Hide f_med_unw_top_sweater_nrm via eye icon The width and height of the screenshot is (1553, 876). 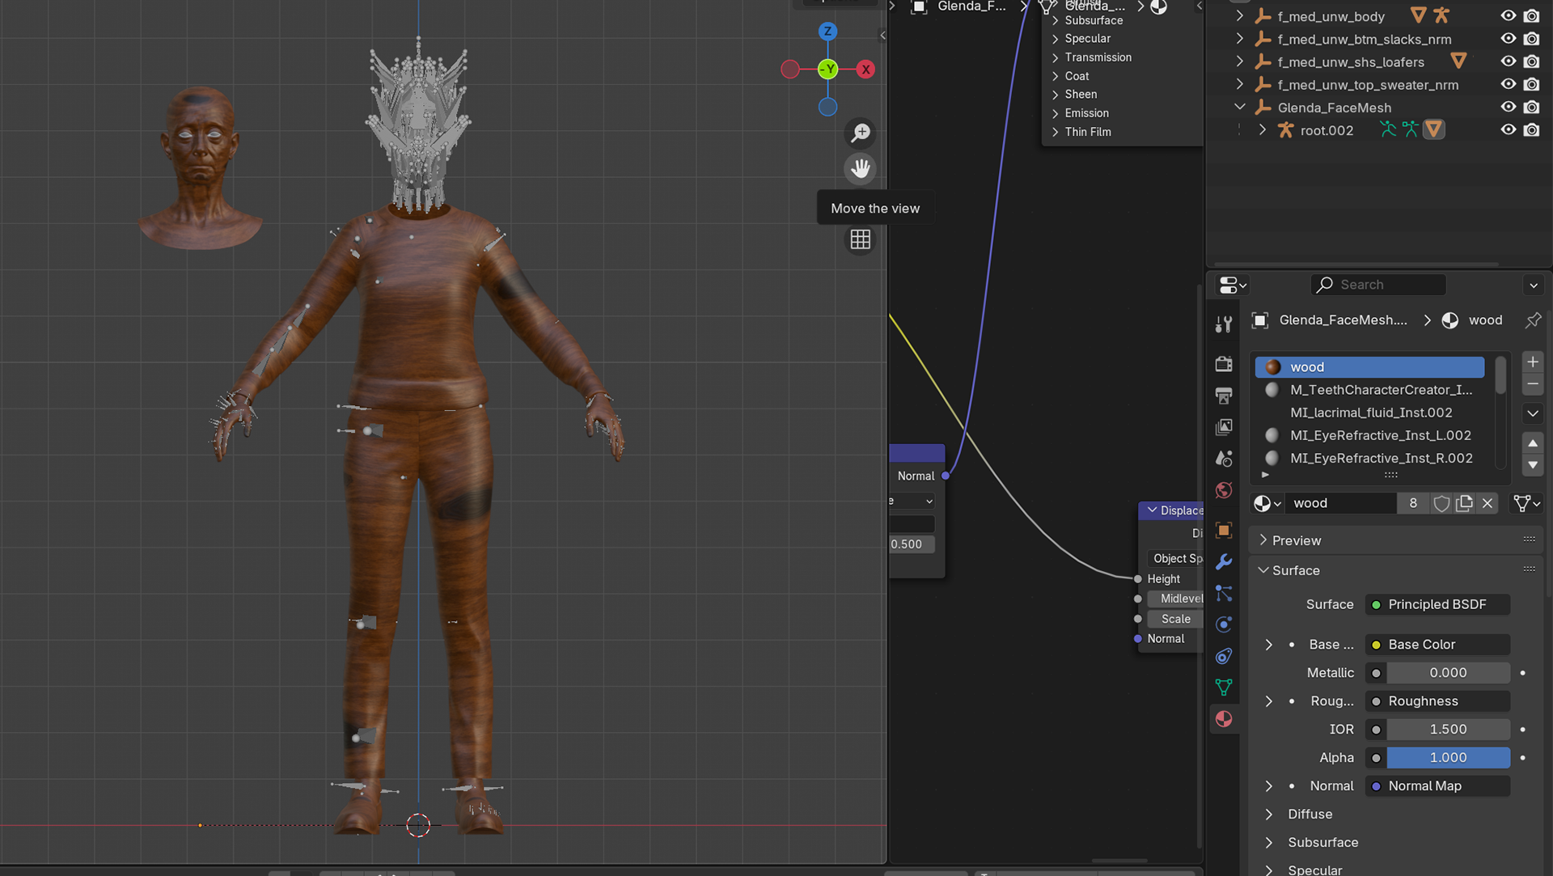[x=1509, y=84]
